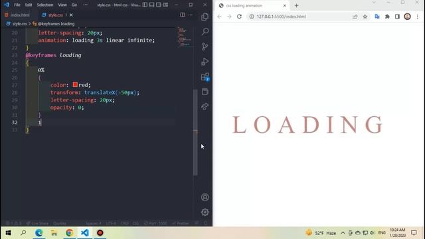Open the View menu

pos(62,5)
